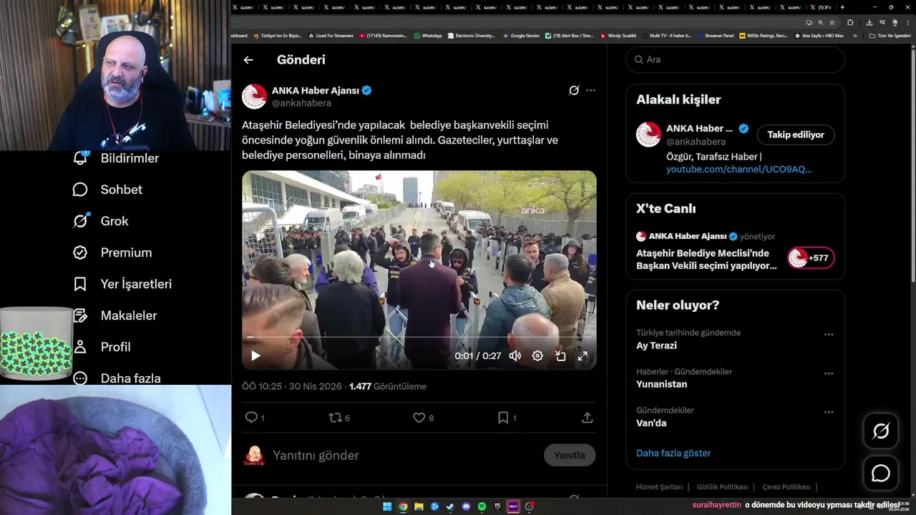Open browser downloads icon
Screen dimensions: 916x515
(x=869, y=22)
